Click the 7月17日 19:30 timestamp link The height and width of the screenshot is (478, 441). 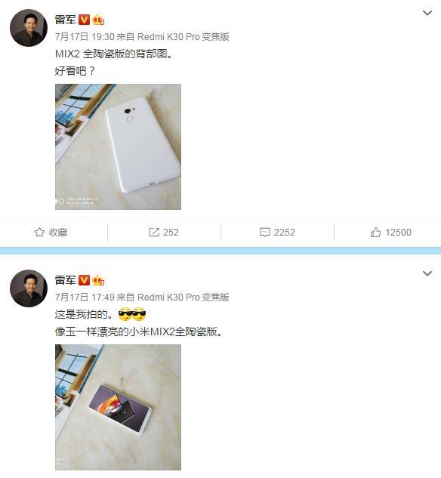[x=85, y=37]
